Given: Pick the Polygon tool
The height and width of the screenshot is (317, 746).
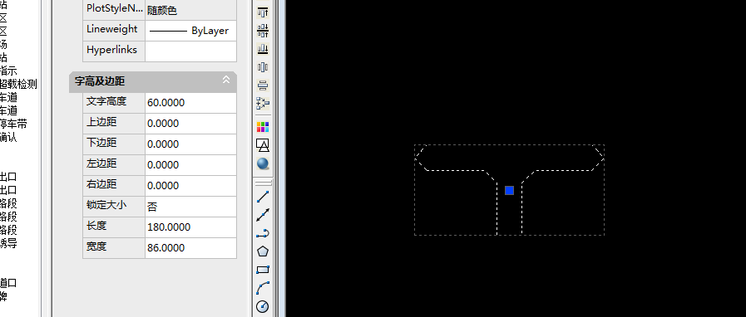Looking at the screenshot, I should pyautogui.click(x=263, y=251).
